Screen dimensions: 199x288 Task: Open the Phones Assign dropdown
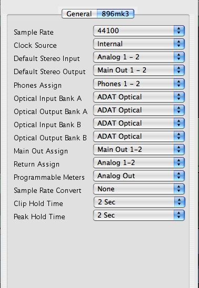139,84
